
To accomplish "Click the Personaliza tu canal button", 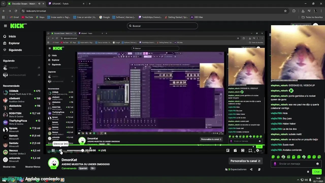I will point(245,161).
